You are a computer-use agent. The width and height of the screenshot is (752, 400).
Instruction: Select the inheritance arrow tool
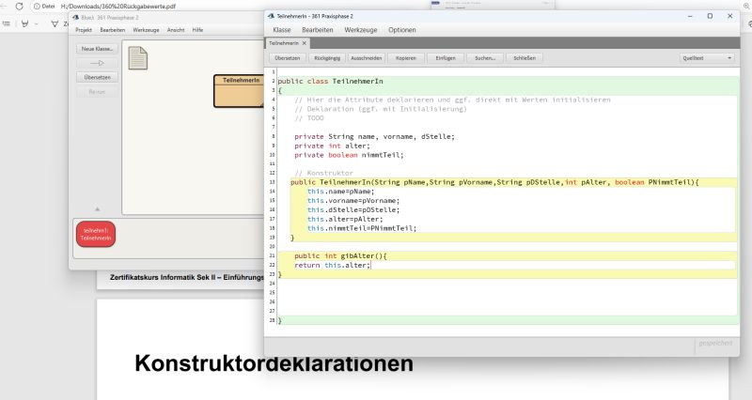point(97,63)
